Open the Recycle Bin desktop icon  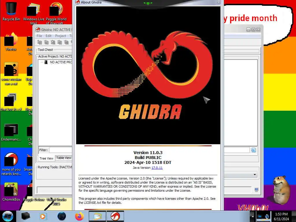coord(11,11)
